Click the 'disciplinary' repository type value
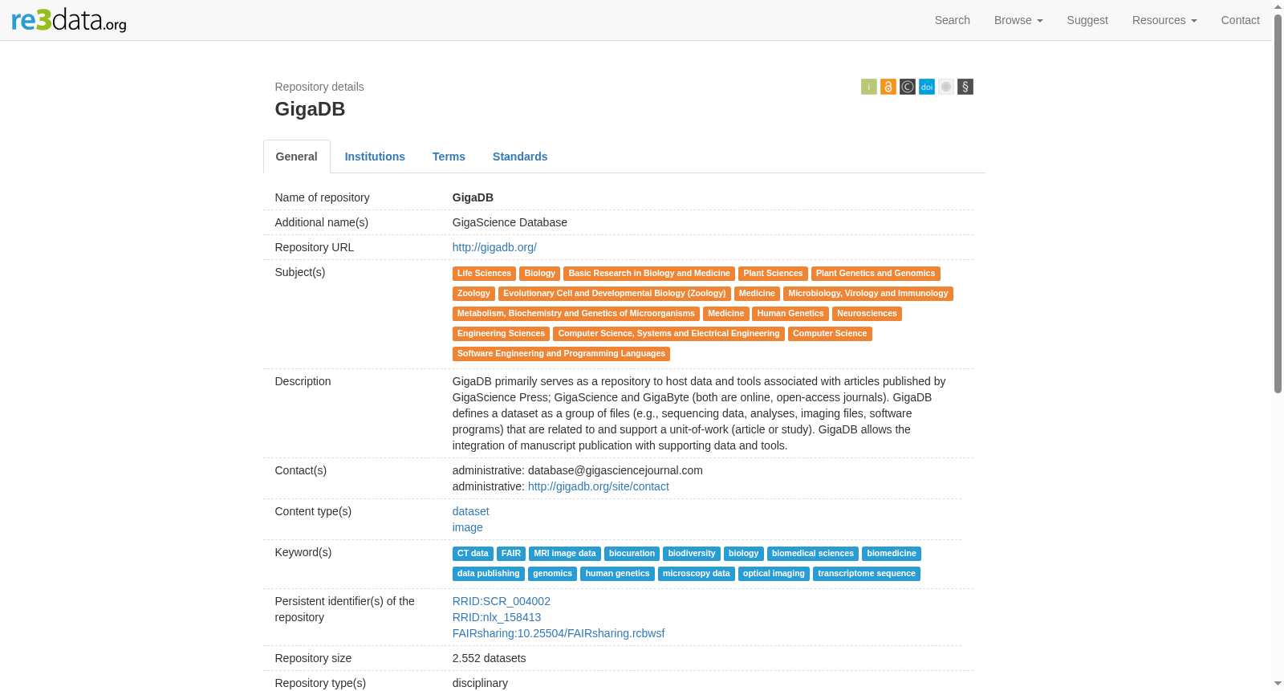 [x=480, y=683]
